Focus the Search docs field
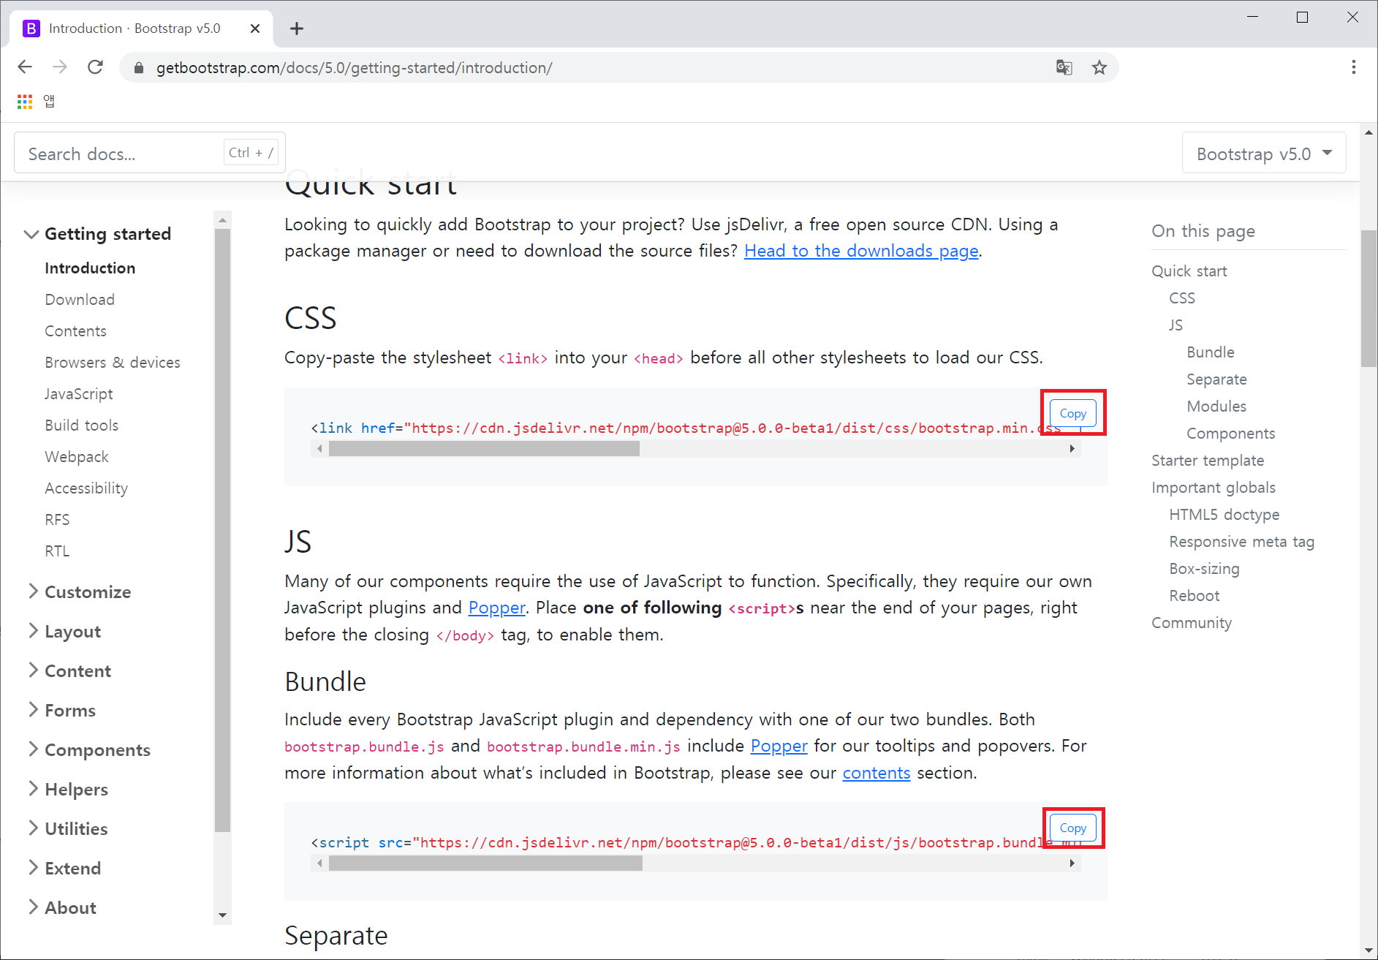1378x960 pixels. click(x=150, y=153)
